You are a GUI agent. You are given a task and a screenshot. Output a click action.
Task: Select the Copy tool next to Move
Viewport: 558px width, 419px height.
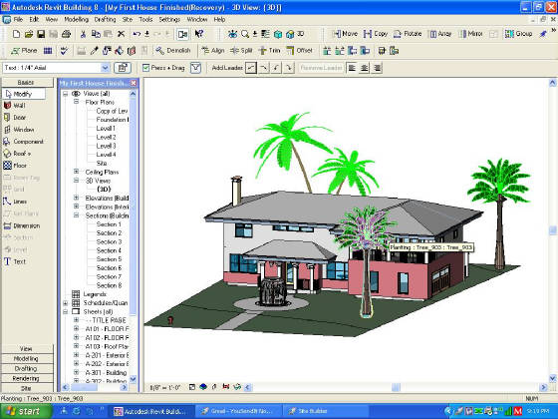(376, 34)
